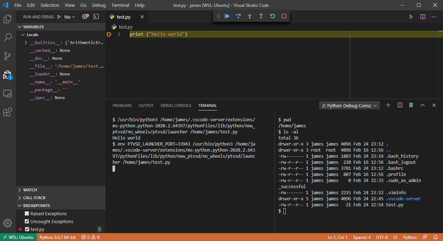This screenshot has width=443, height=241.
Task: Close the bottom panel
Action: click(434, 105)
